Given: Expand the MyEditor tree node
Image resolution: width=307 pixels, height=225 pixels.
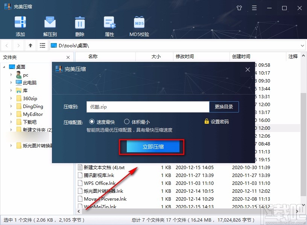Looking at the screenshot, I should [11, 114].
